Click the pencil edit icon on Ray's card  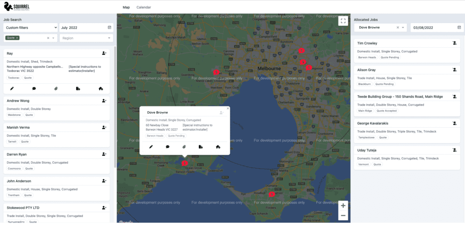click(x=12, y=88)
